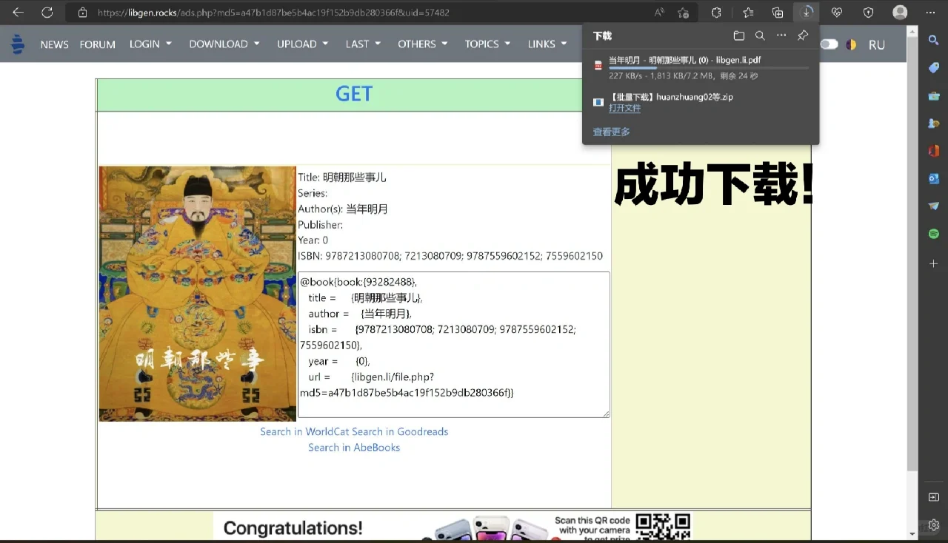Viewport: 948px width, 543px height.
Task: Go back to the previous page
Action: (x=18, y=13)
